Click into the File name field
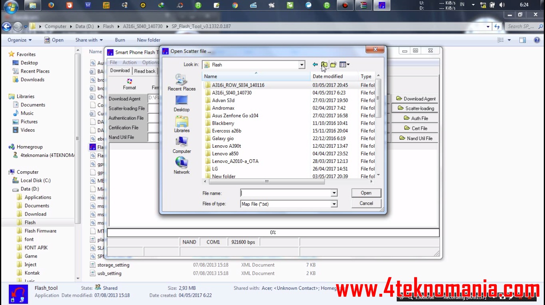 [x=286, y=193]
